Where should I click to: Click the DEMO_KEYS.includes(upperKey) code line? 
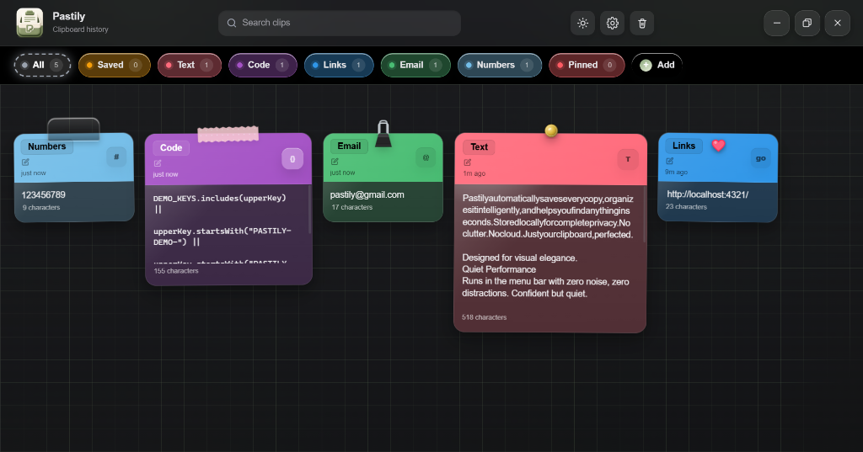[220, 198]
